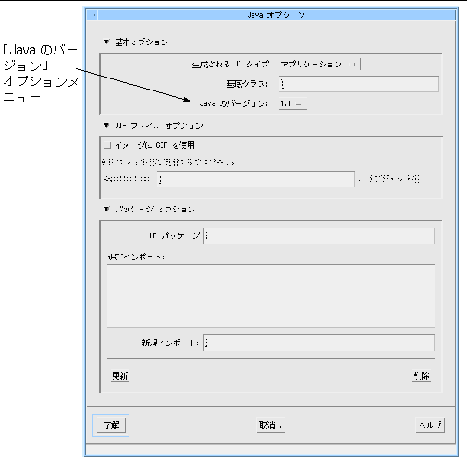
Task: Click the 削除 button
Action: pos(422,376)
